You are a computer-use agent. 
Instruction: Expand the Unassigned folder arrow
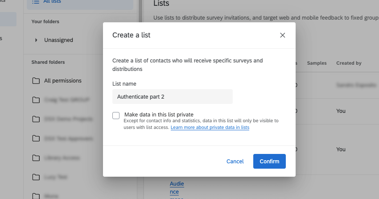point(36,40)
